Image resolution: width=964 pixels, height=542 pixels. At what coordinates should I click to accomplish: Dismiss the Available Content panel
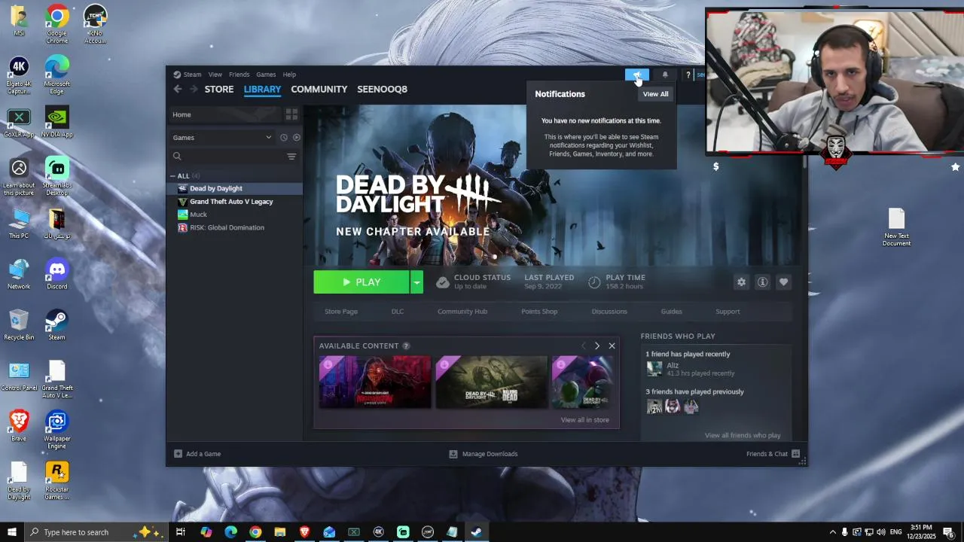pos(612,346)
